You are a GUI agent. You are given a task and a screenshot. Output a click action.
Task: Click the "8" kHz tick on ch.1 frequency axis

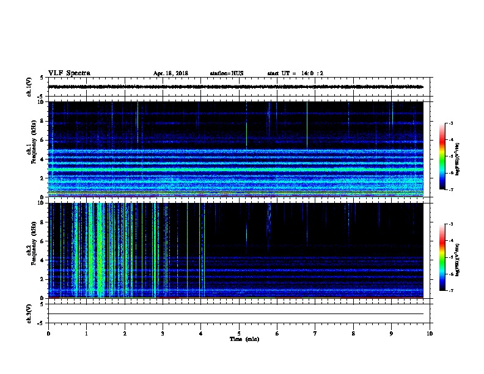coord(43,121)
